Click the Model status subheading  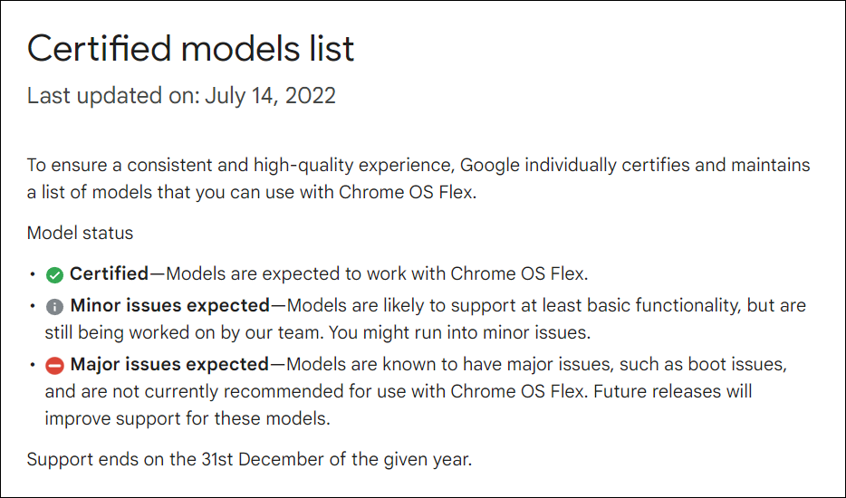point(80,233)
